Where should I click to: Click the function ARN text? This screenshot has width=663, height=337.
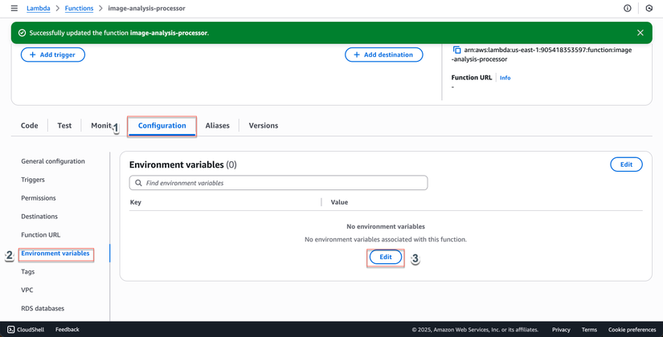tap(542, 55)
